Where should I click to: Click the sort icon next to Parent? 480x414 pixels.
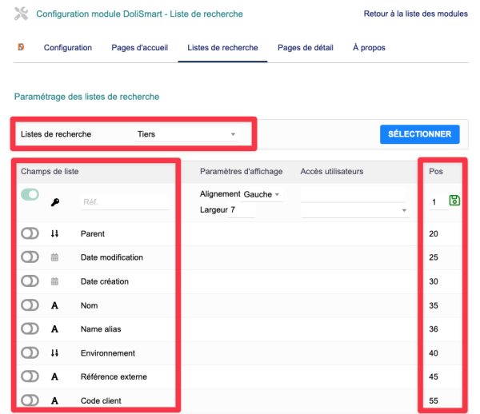click(x=55, y=233)
